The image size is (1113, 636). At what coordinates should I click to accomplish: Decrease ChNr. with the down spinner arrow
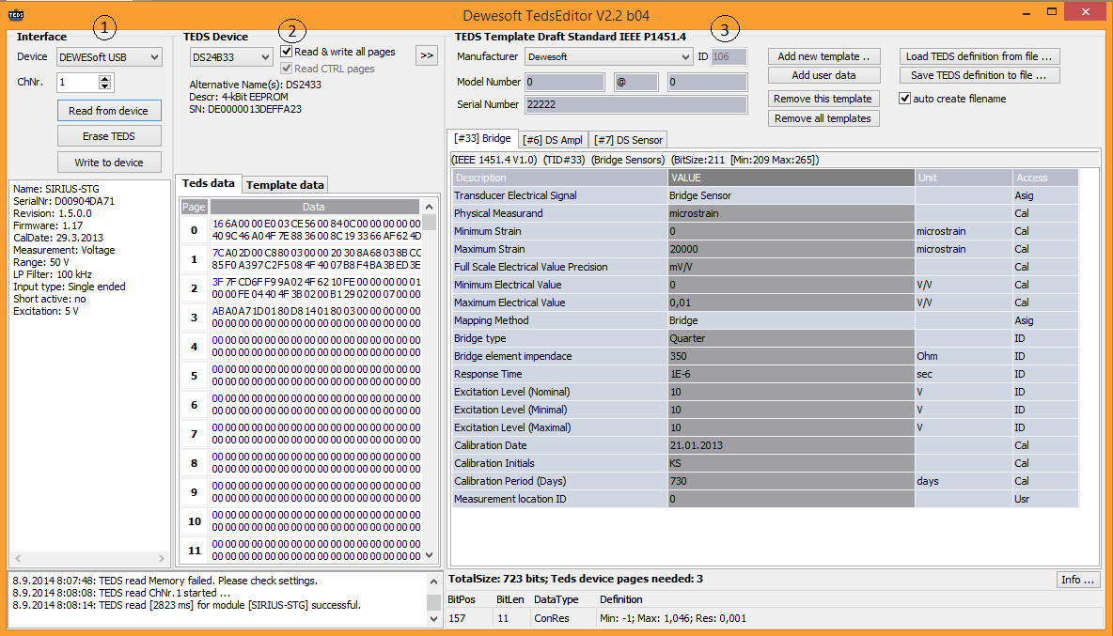click(105, 86)
